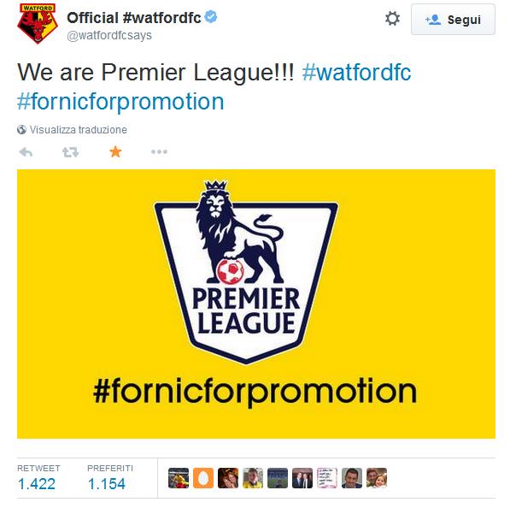Open the gear settings dropdown

click(x=392, y=19)
